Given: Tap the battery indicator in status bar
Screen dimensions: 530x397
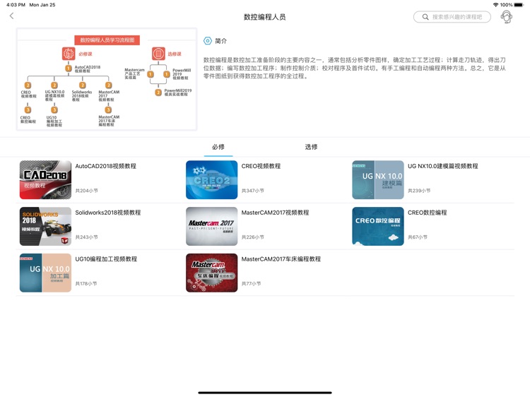Looking at the screenshot, I should click(x=519, y=5).
